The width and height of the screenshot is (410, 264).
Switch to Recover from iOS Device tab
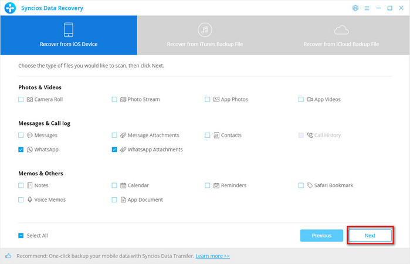[x=69, y=35]
